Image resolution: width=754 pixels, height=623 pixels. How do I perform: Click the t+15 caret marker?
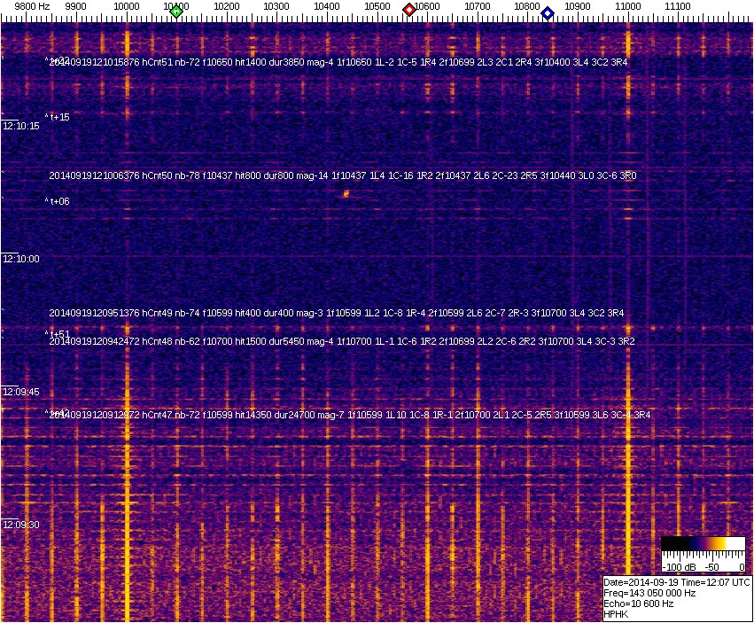[58, 117]
